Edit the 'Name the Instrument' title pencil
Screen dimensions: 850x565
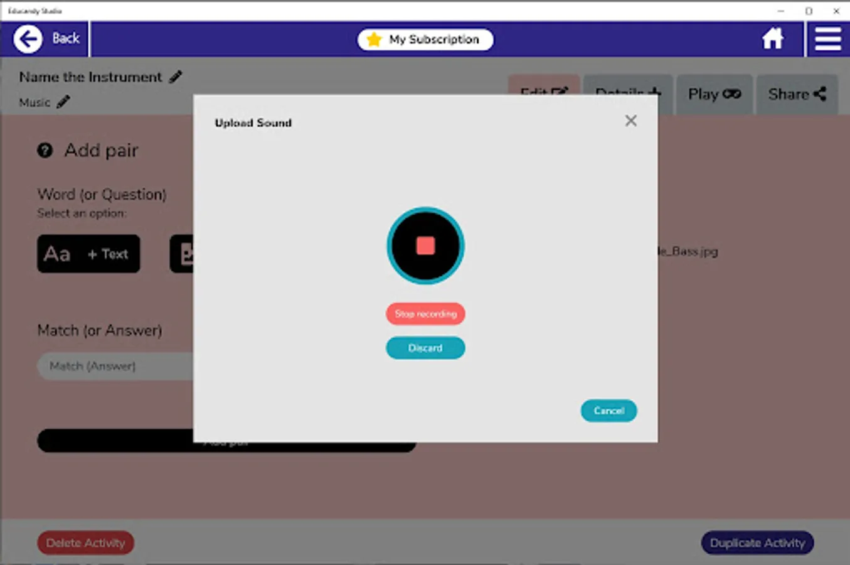[176, 77]
